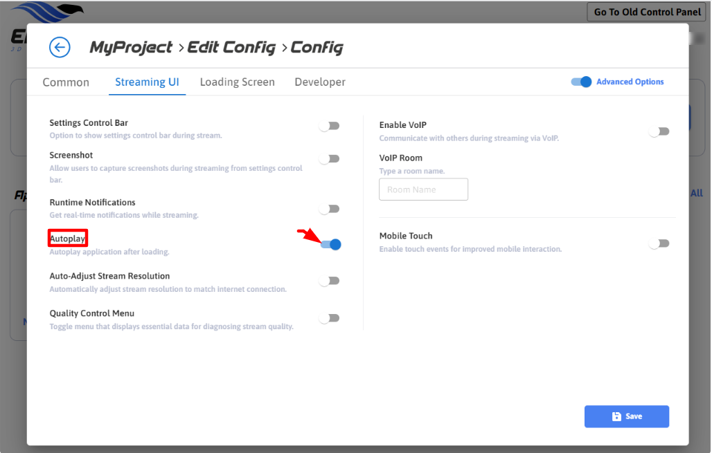
Task: Turn off the Autoplay toggle
Action: (x=331, y=244)
